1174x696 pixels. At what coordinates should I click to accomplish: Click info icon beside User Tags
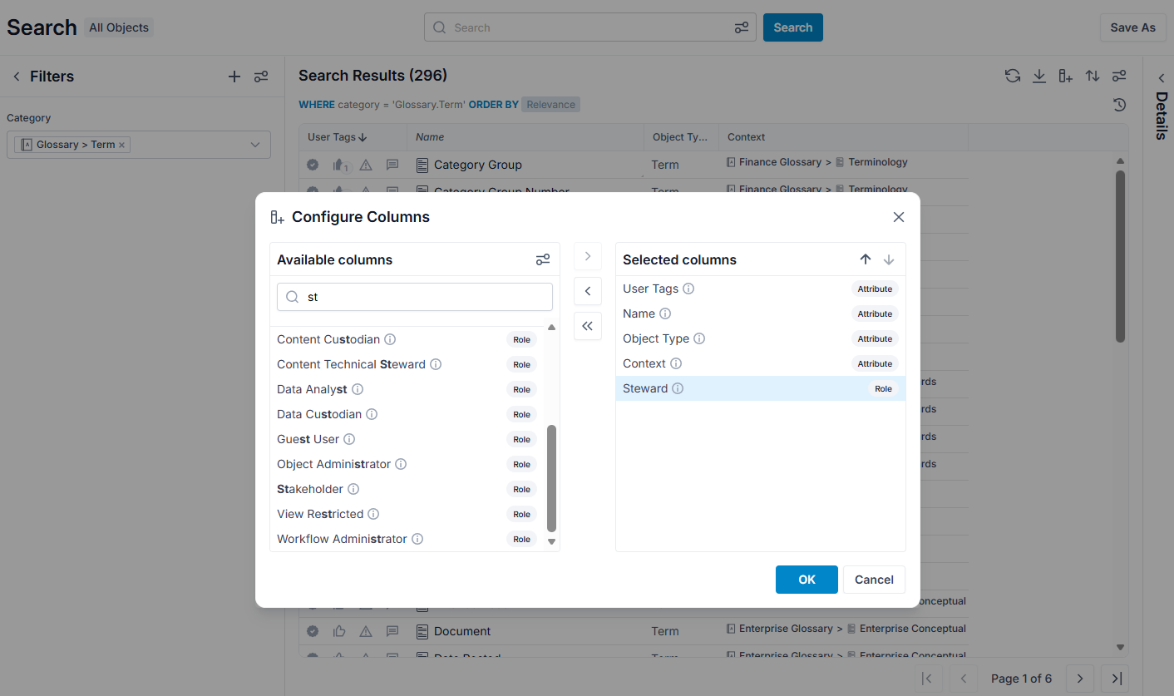[x=688, y=289]
